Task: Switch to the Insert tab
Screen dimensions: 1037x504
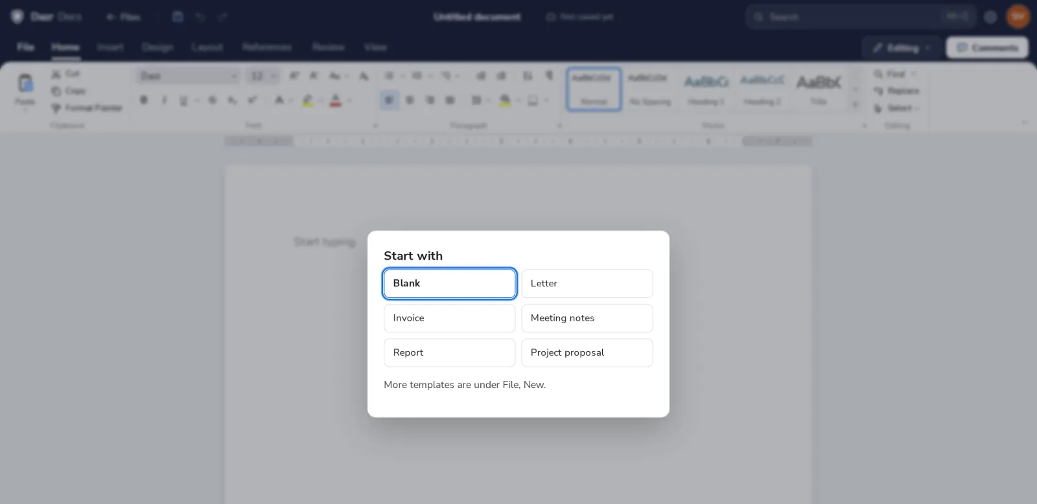Action: [110, 47]
